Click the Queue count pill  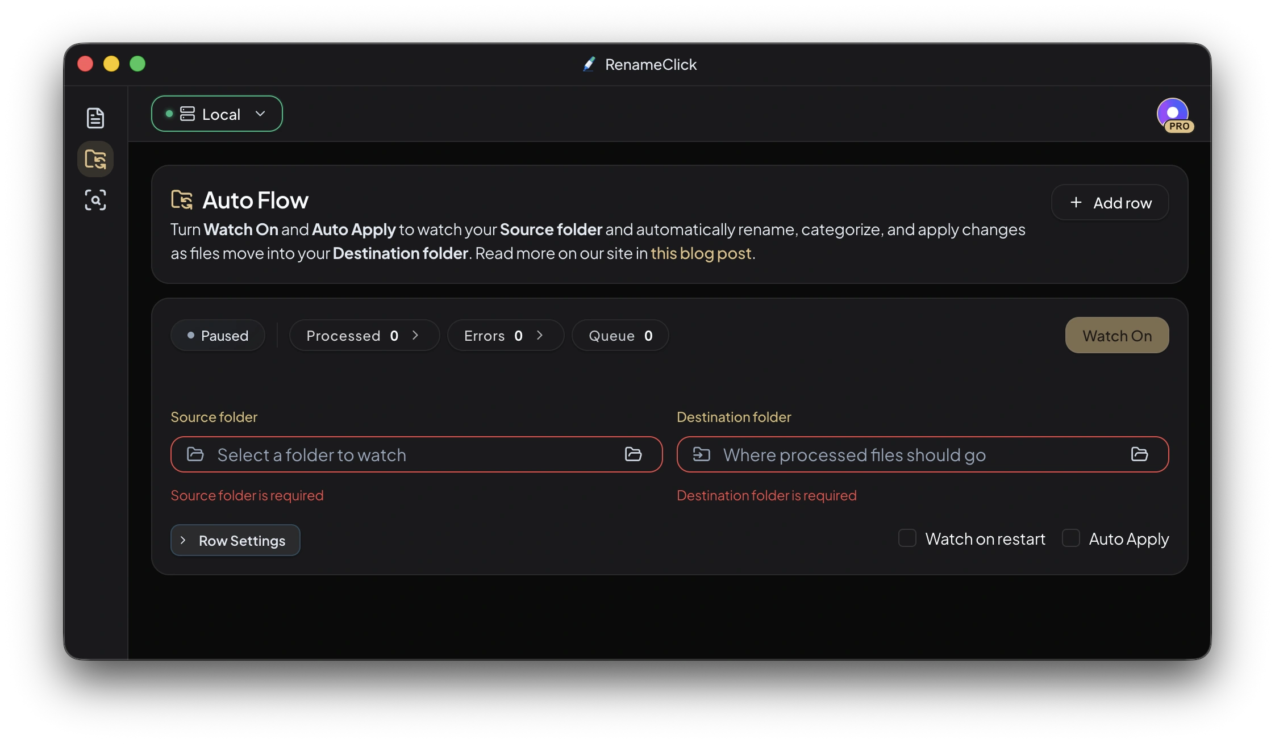620,336
